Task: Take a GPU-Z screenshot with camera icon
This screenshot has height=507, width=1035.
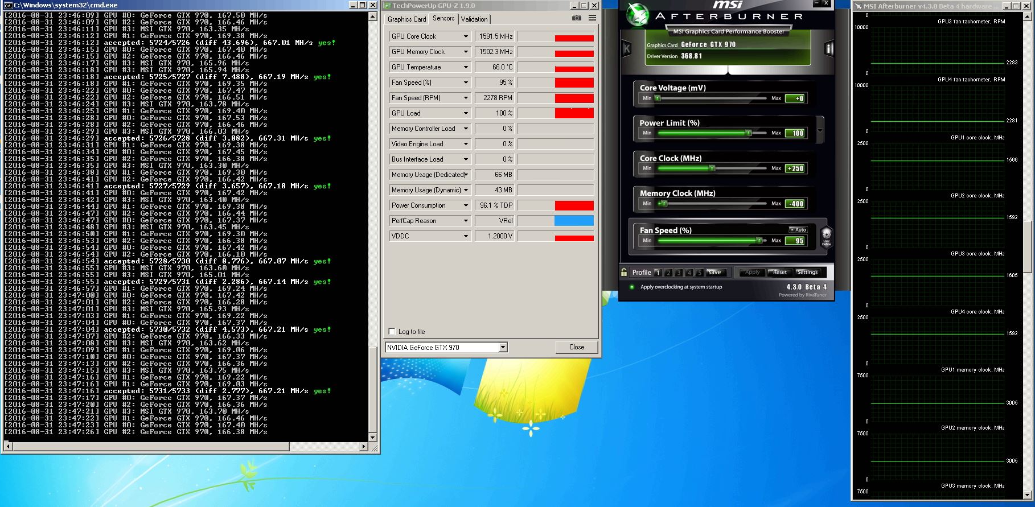Action: 577,18
